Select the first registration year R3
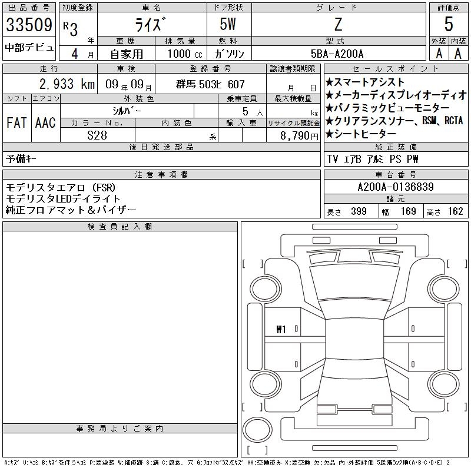Image resolution: width=471 pixels, height=471 pixels. click(x=71, y=28)
